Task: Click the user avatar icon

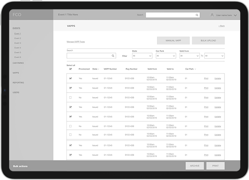Action: 212,15
